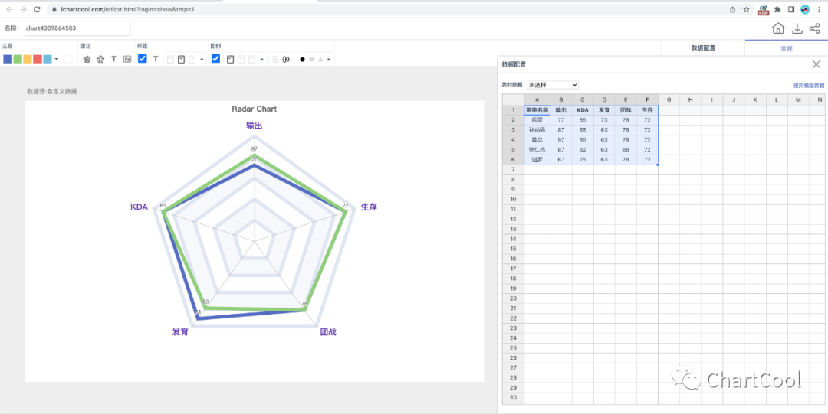This screenshot has width=828, height=414.
Task: Click the 生存 axis label on chart
Action: click(x=369, y=207)
